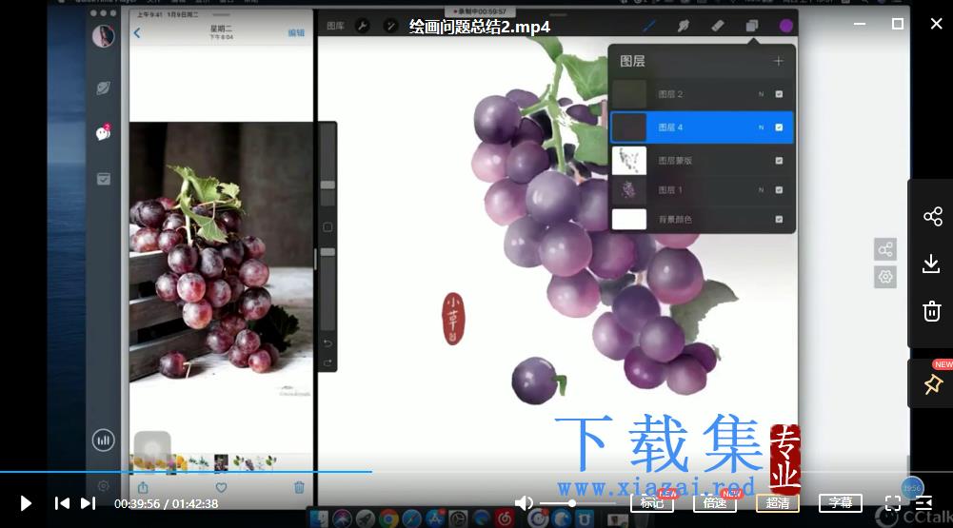Skip to the previous video

click(x=62, y=503)
